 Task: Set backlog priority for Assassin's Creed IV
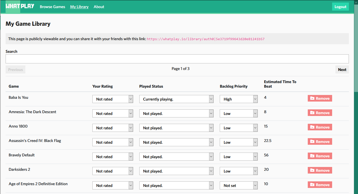click(239, 142)
